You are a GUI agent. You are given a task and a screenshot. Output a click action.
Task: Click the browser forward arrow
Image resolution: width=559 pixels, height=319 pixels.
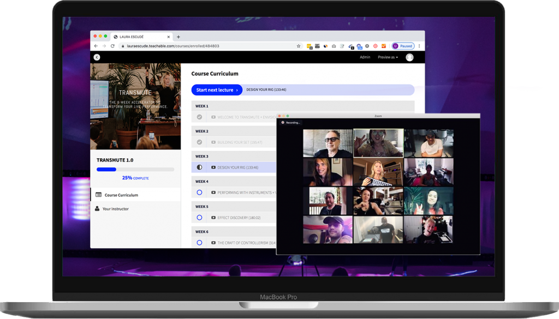104,46
